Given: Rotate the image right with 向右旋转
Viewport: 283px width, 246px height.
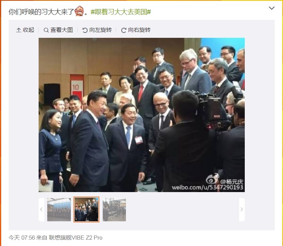Looking at the screenshot, I should (x=136, y=30).
